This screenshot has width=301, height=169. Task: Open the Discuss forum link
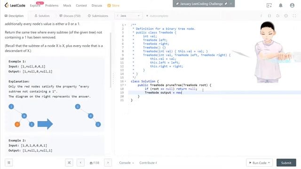(97, 5)
